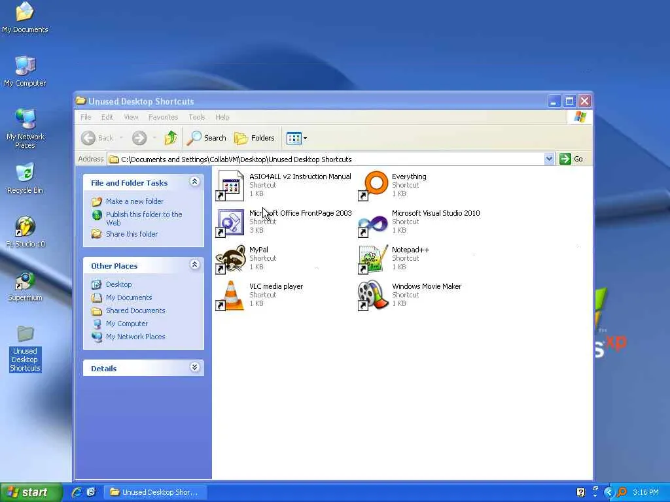Show hidden tray icons arrow
This screenshot has width=670, height=502.
click(608, 492)
